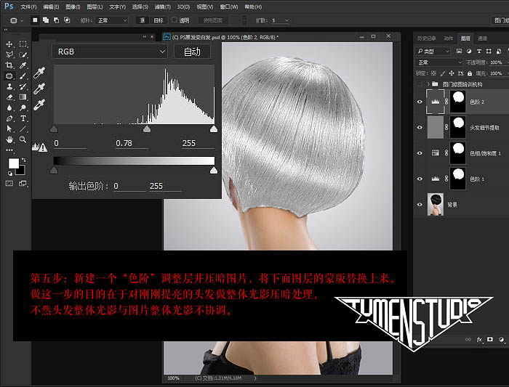Viewport: 509px width, 387px height.
Task: Click the midtone input slider handle
Action: pyautogui.click(x=147, y=129)
